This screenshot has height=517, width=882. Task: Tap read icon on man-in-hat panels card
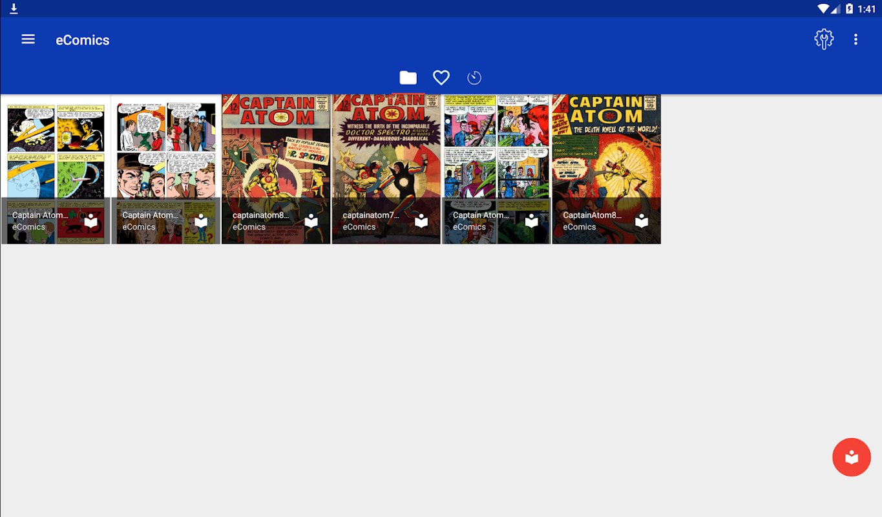[201, 221]
